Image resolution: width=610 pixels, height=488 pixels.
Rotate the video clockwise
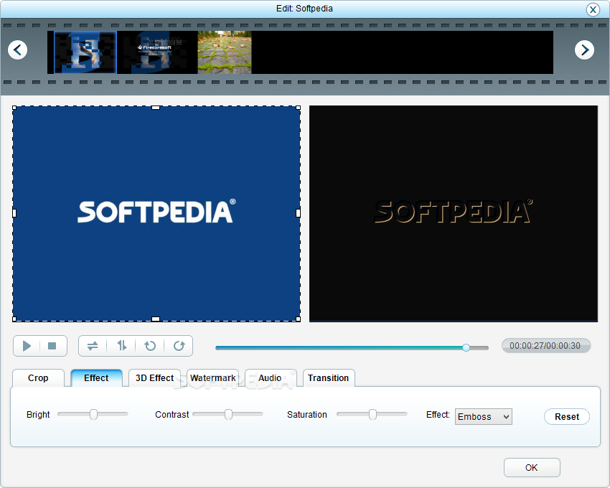click(179, 346)
